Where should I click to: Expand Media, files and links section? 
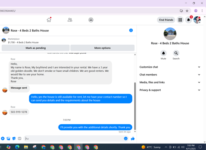pyautogui.click(x=170, y=82)
